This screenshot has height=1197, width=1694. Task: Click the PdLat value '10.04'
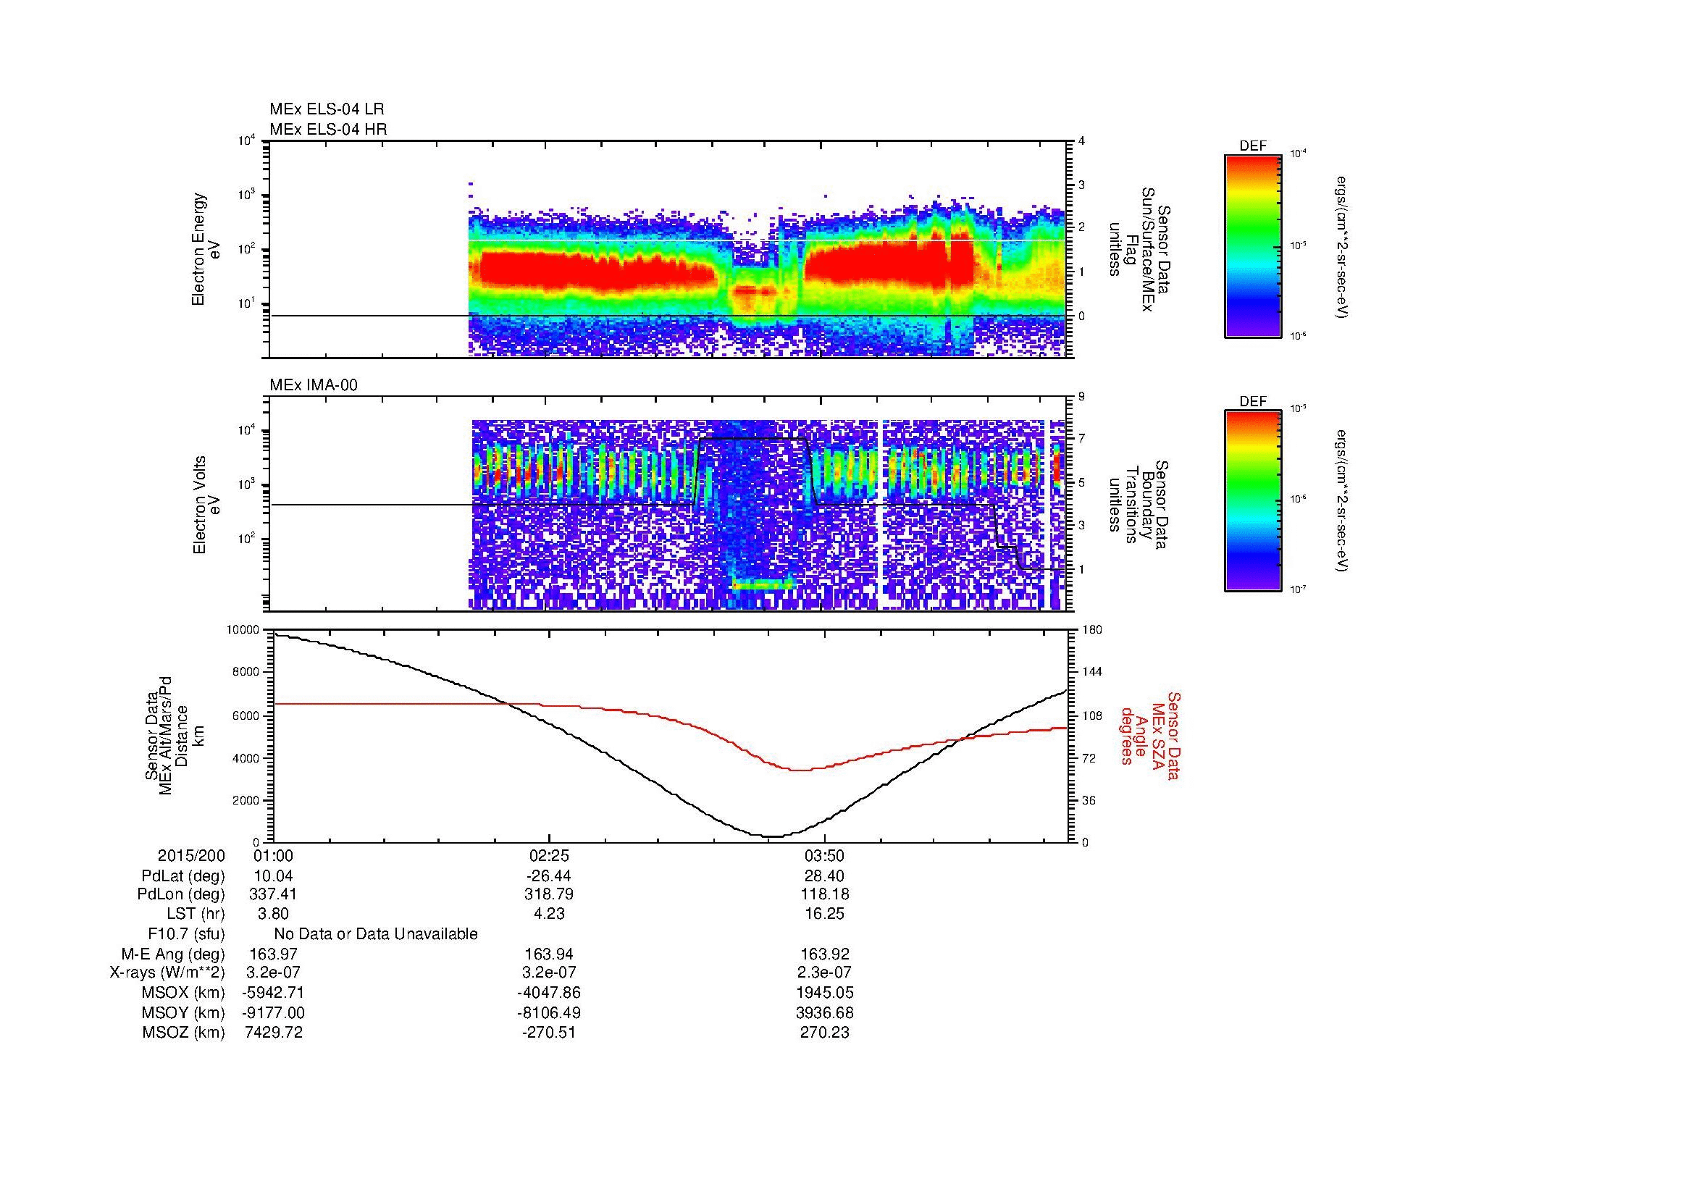click(273, 876)
